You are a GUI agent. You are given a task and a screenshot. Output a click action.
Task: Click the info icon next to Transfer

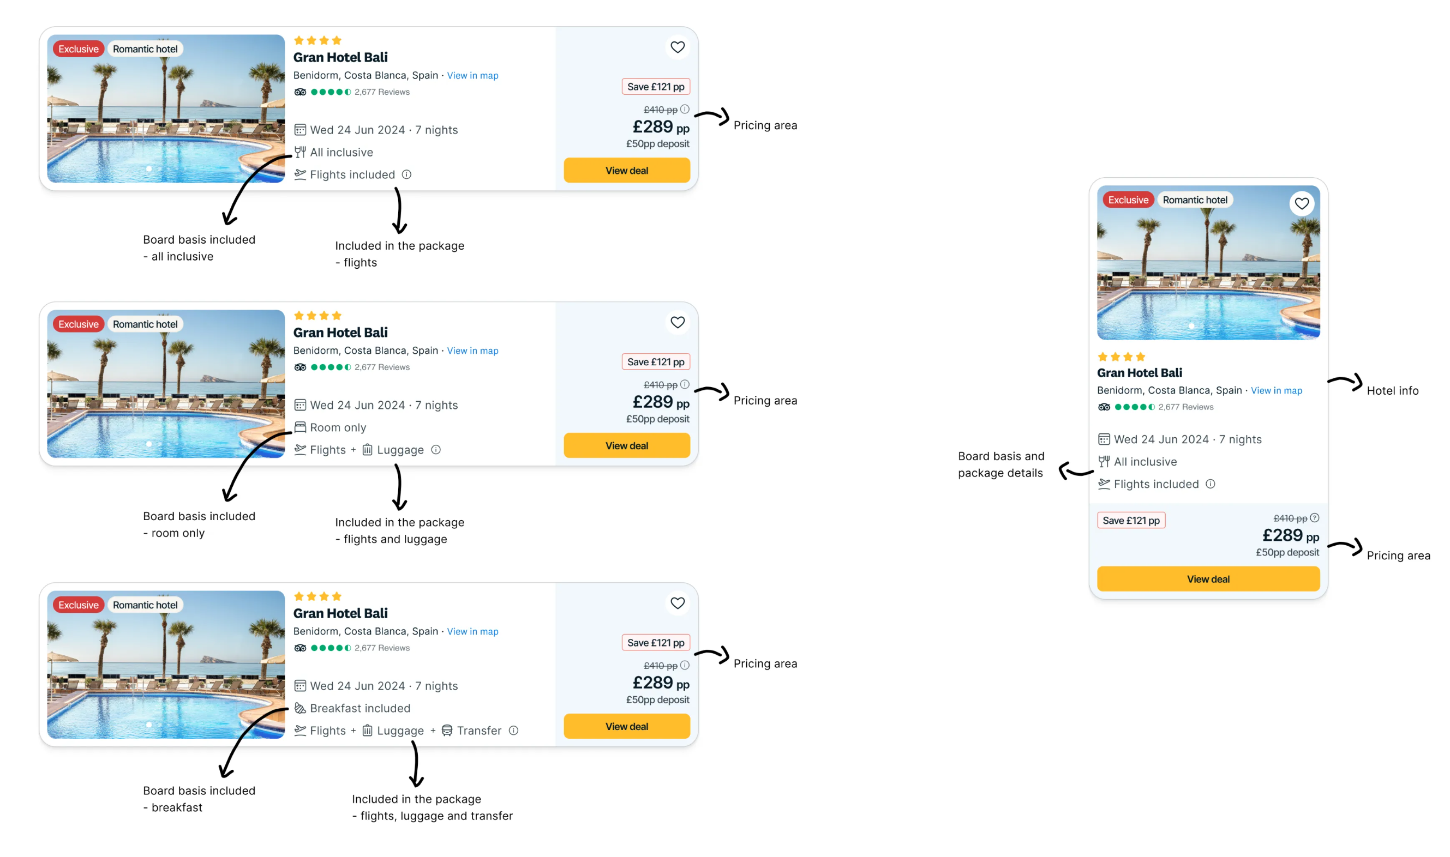pos(513,731)
